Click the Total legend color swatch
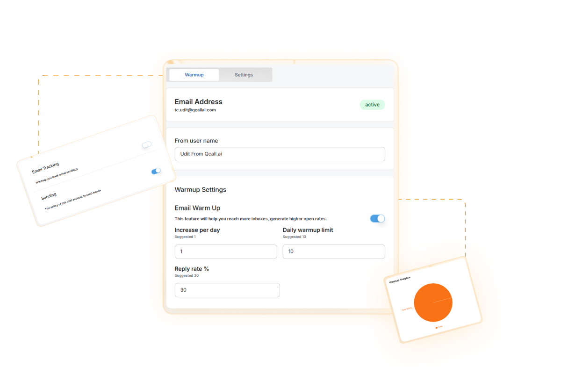This screenshot has height=374, width=561. 437,328
